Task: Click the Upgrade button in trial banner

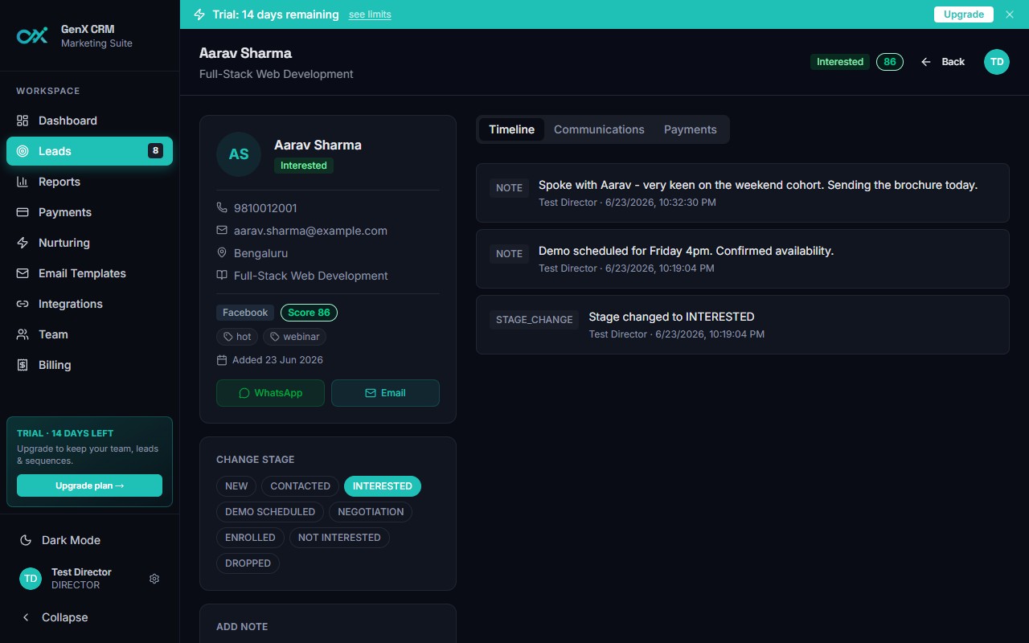Action: pos(963,14)
